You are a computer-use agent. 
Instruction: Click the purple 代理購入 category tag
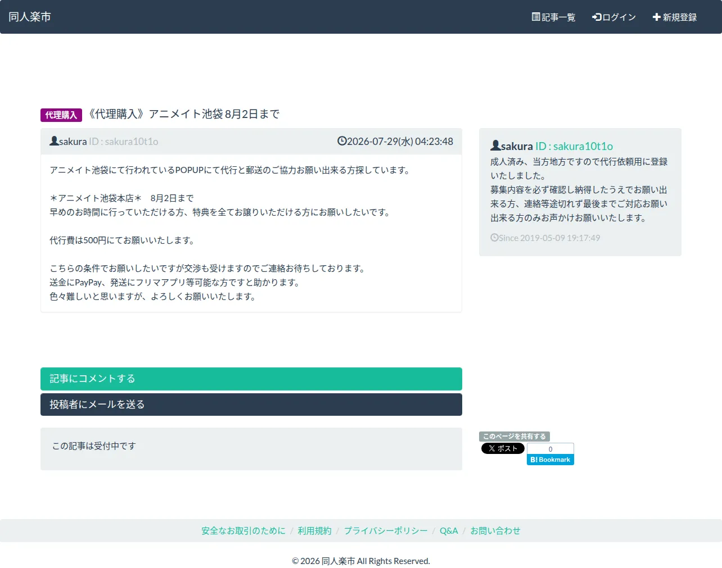[61, 115]
